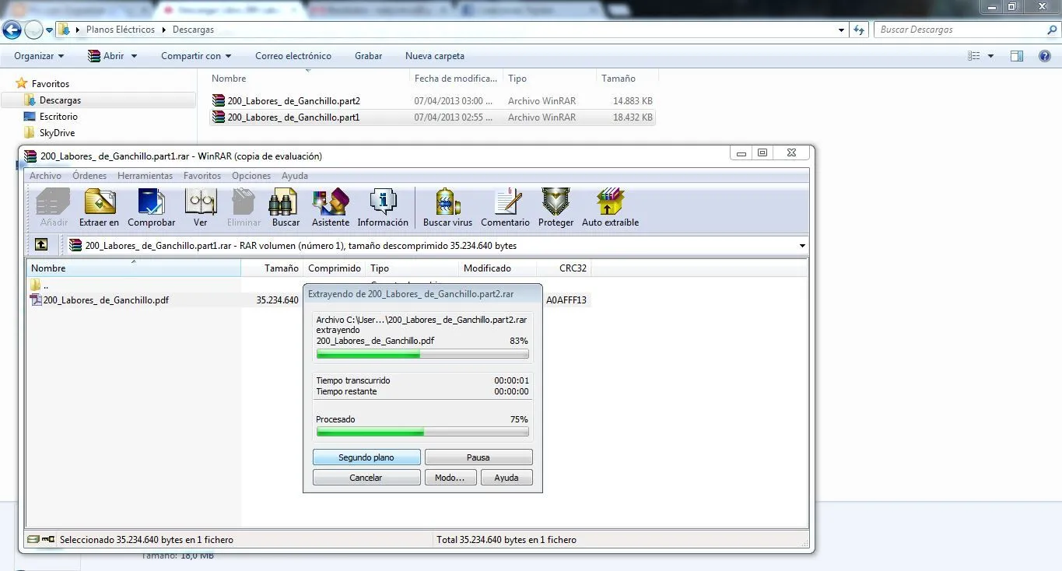1062x571 pixels.
Task: Click the PDF icon of 200_Labores_ de_Ganchillo.pdf
Action: (x=36, y=300)
